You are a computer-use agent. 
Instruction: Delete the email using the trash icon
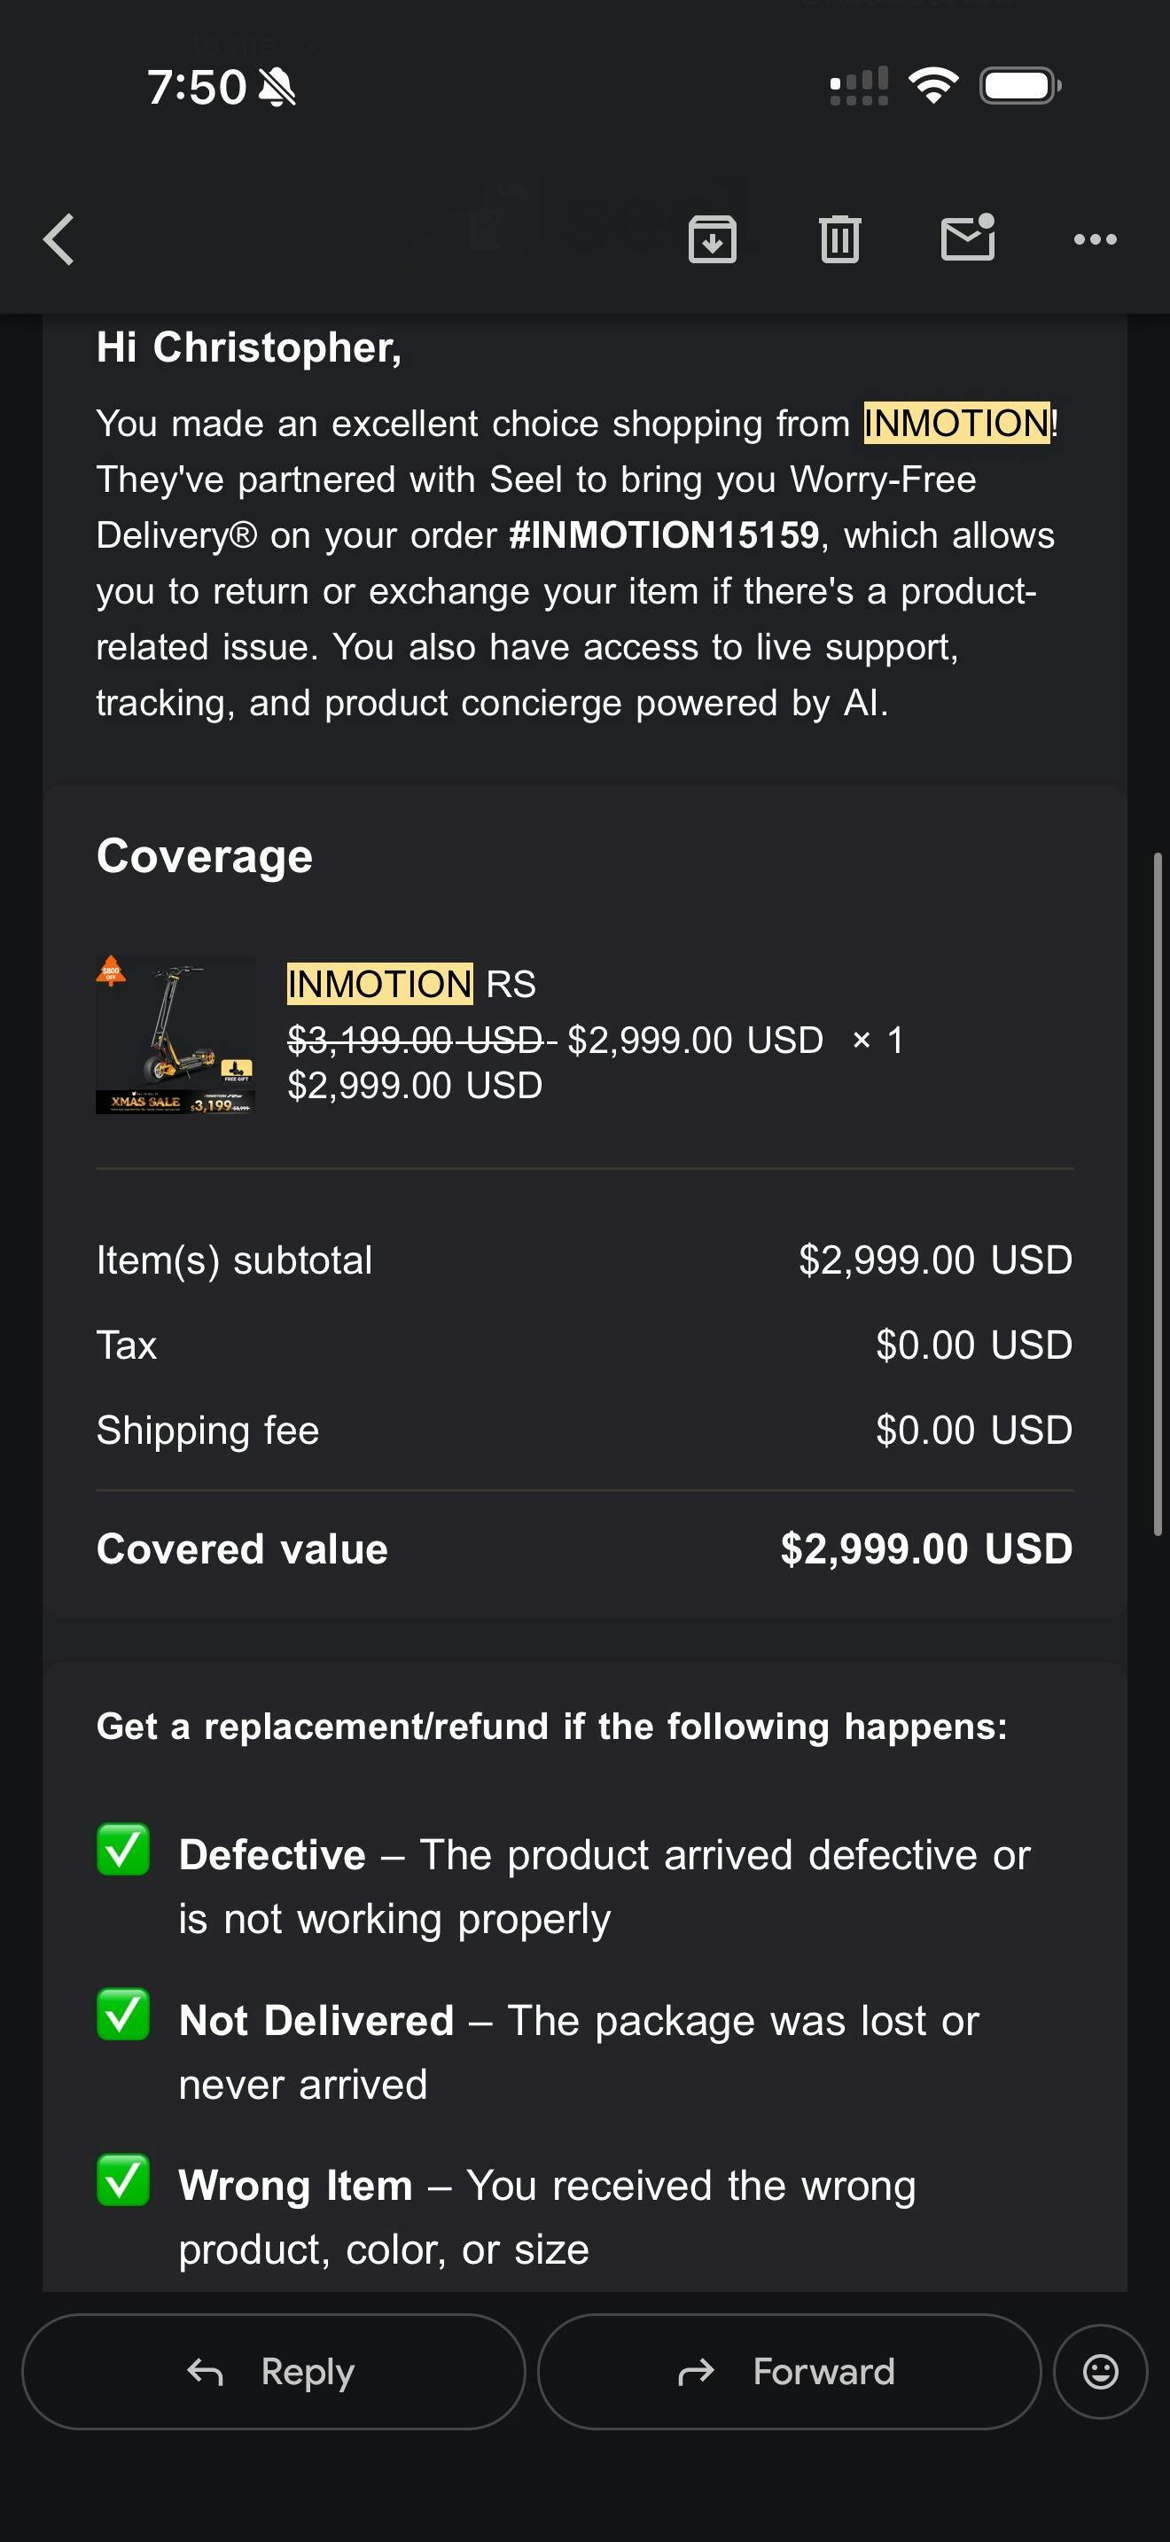[x=839, y=238]
